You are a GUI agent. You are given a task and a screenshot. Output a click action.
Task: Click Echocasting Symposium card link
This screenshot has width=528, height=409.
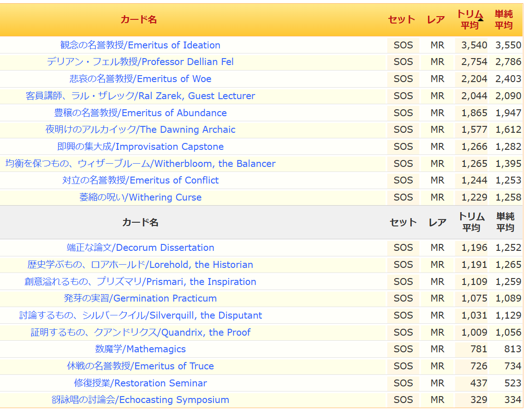point(140,400)
